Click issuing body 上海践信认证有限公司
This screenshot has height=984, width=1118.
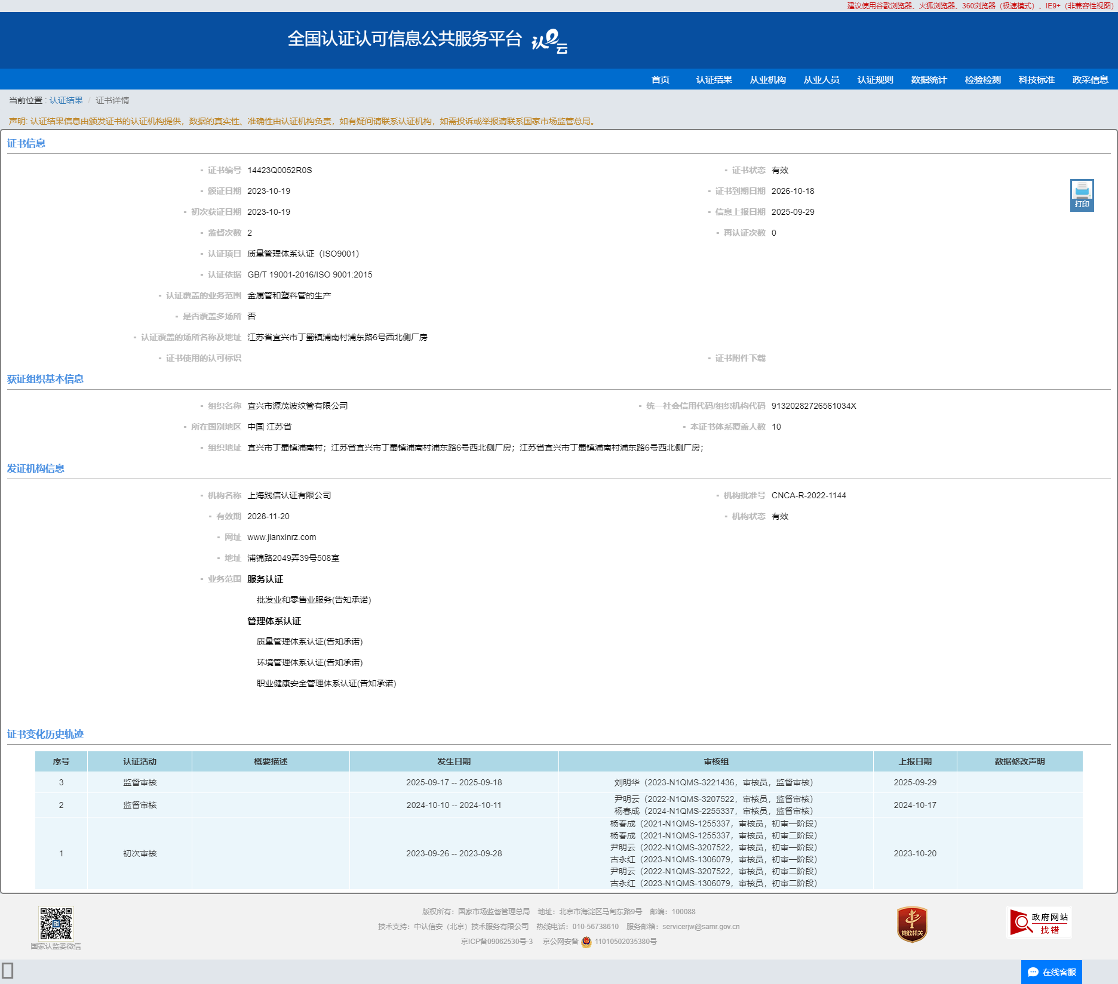(x=289, y=495)
